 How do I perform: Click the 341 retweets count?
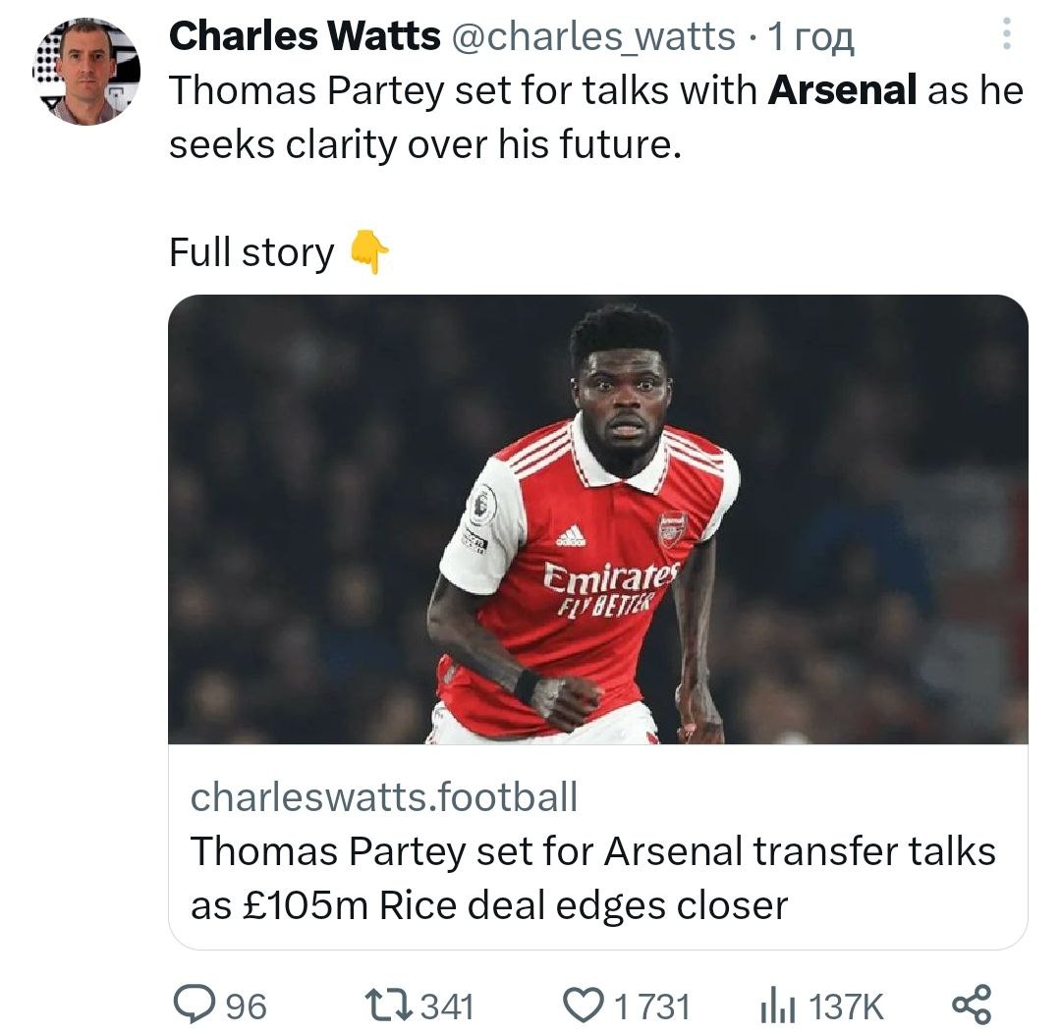(x=447, y=1007)
